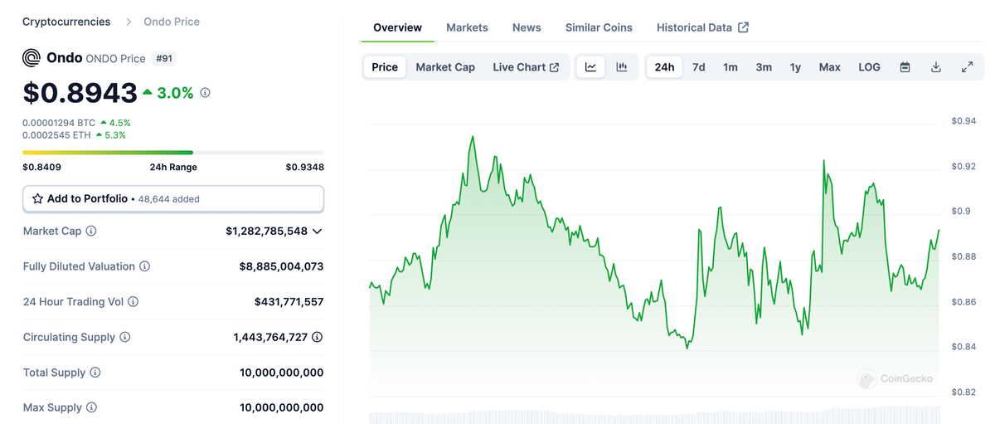Image resolution: width=995 pixels, height=424 pixels.
Task: Expand chart to fullscreen icon
Action: [x=967, y=67]
